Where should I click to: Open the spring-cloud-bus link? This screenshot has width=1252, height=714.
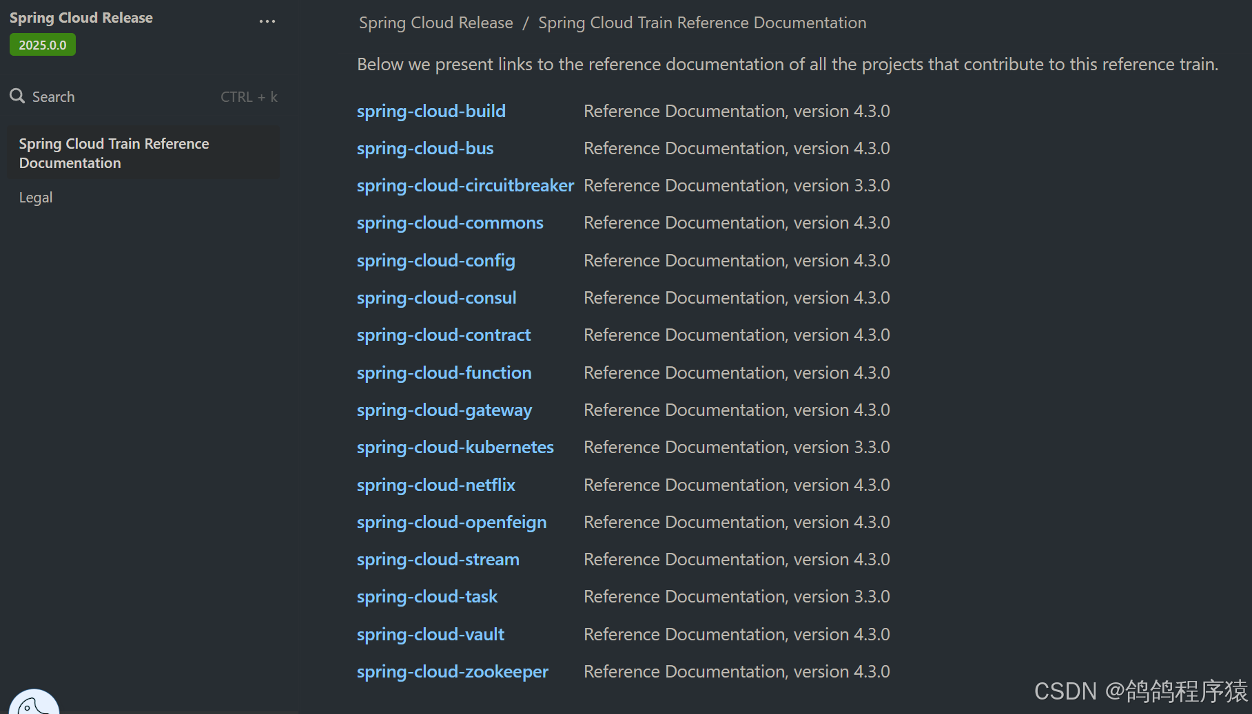pos(425,148)
